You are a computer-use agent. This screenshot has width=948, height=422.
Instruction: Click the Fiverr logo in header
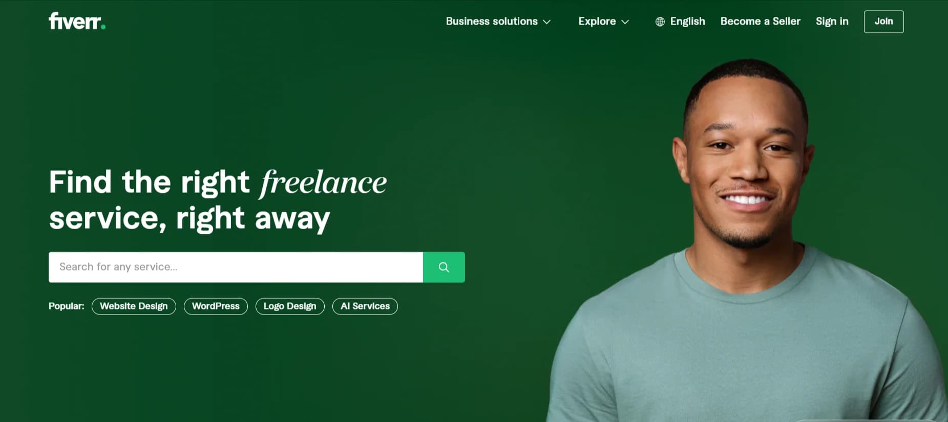(77, 21)
